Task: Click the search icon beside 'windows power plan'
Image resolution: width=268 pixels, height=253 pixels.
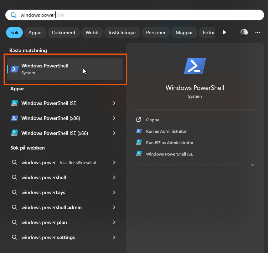Action: [x=15, y=222]
